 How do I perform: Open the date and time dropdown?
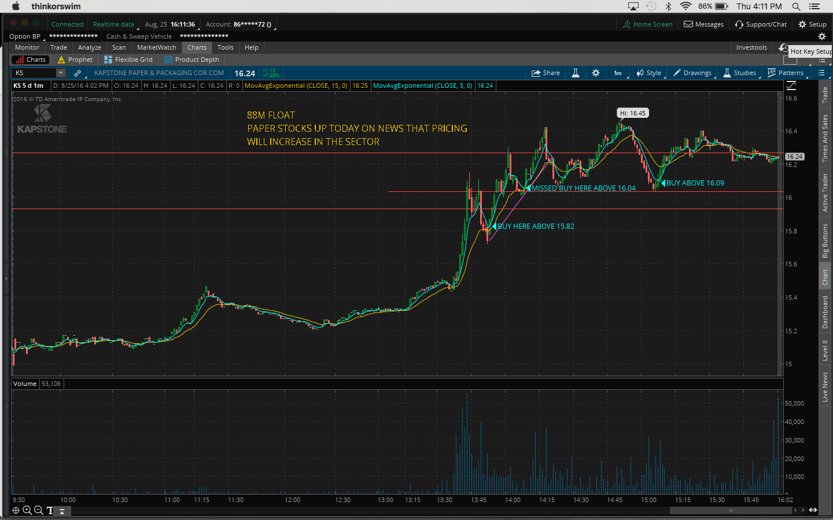pos(171,24)
